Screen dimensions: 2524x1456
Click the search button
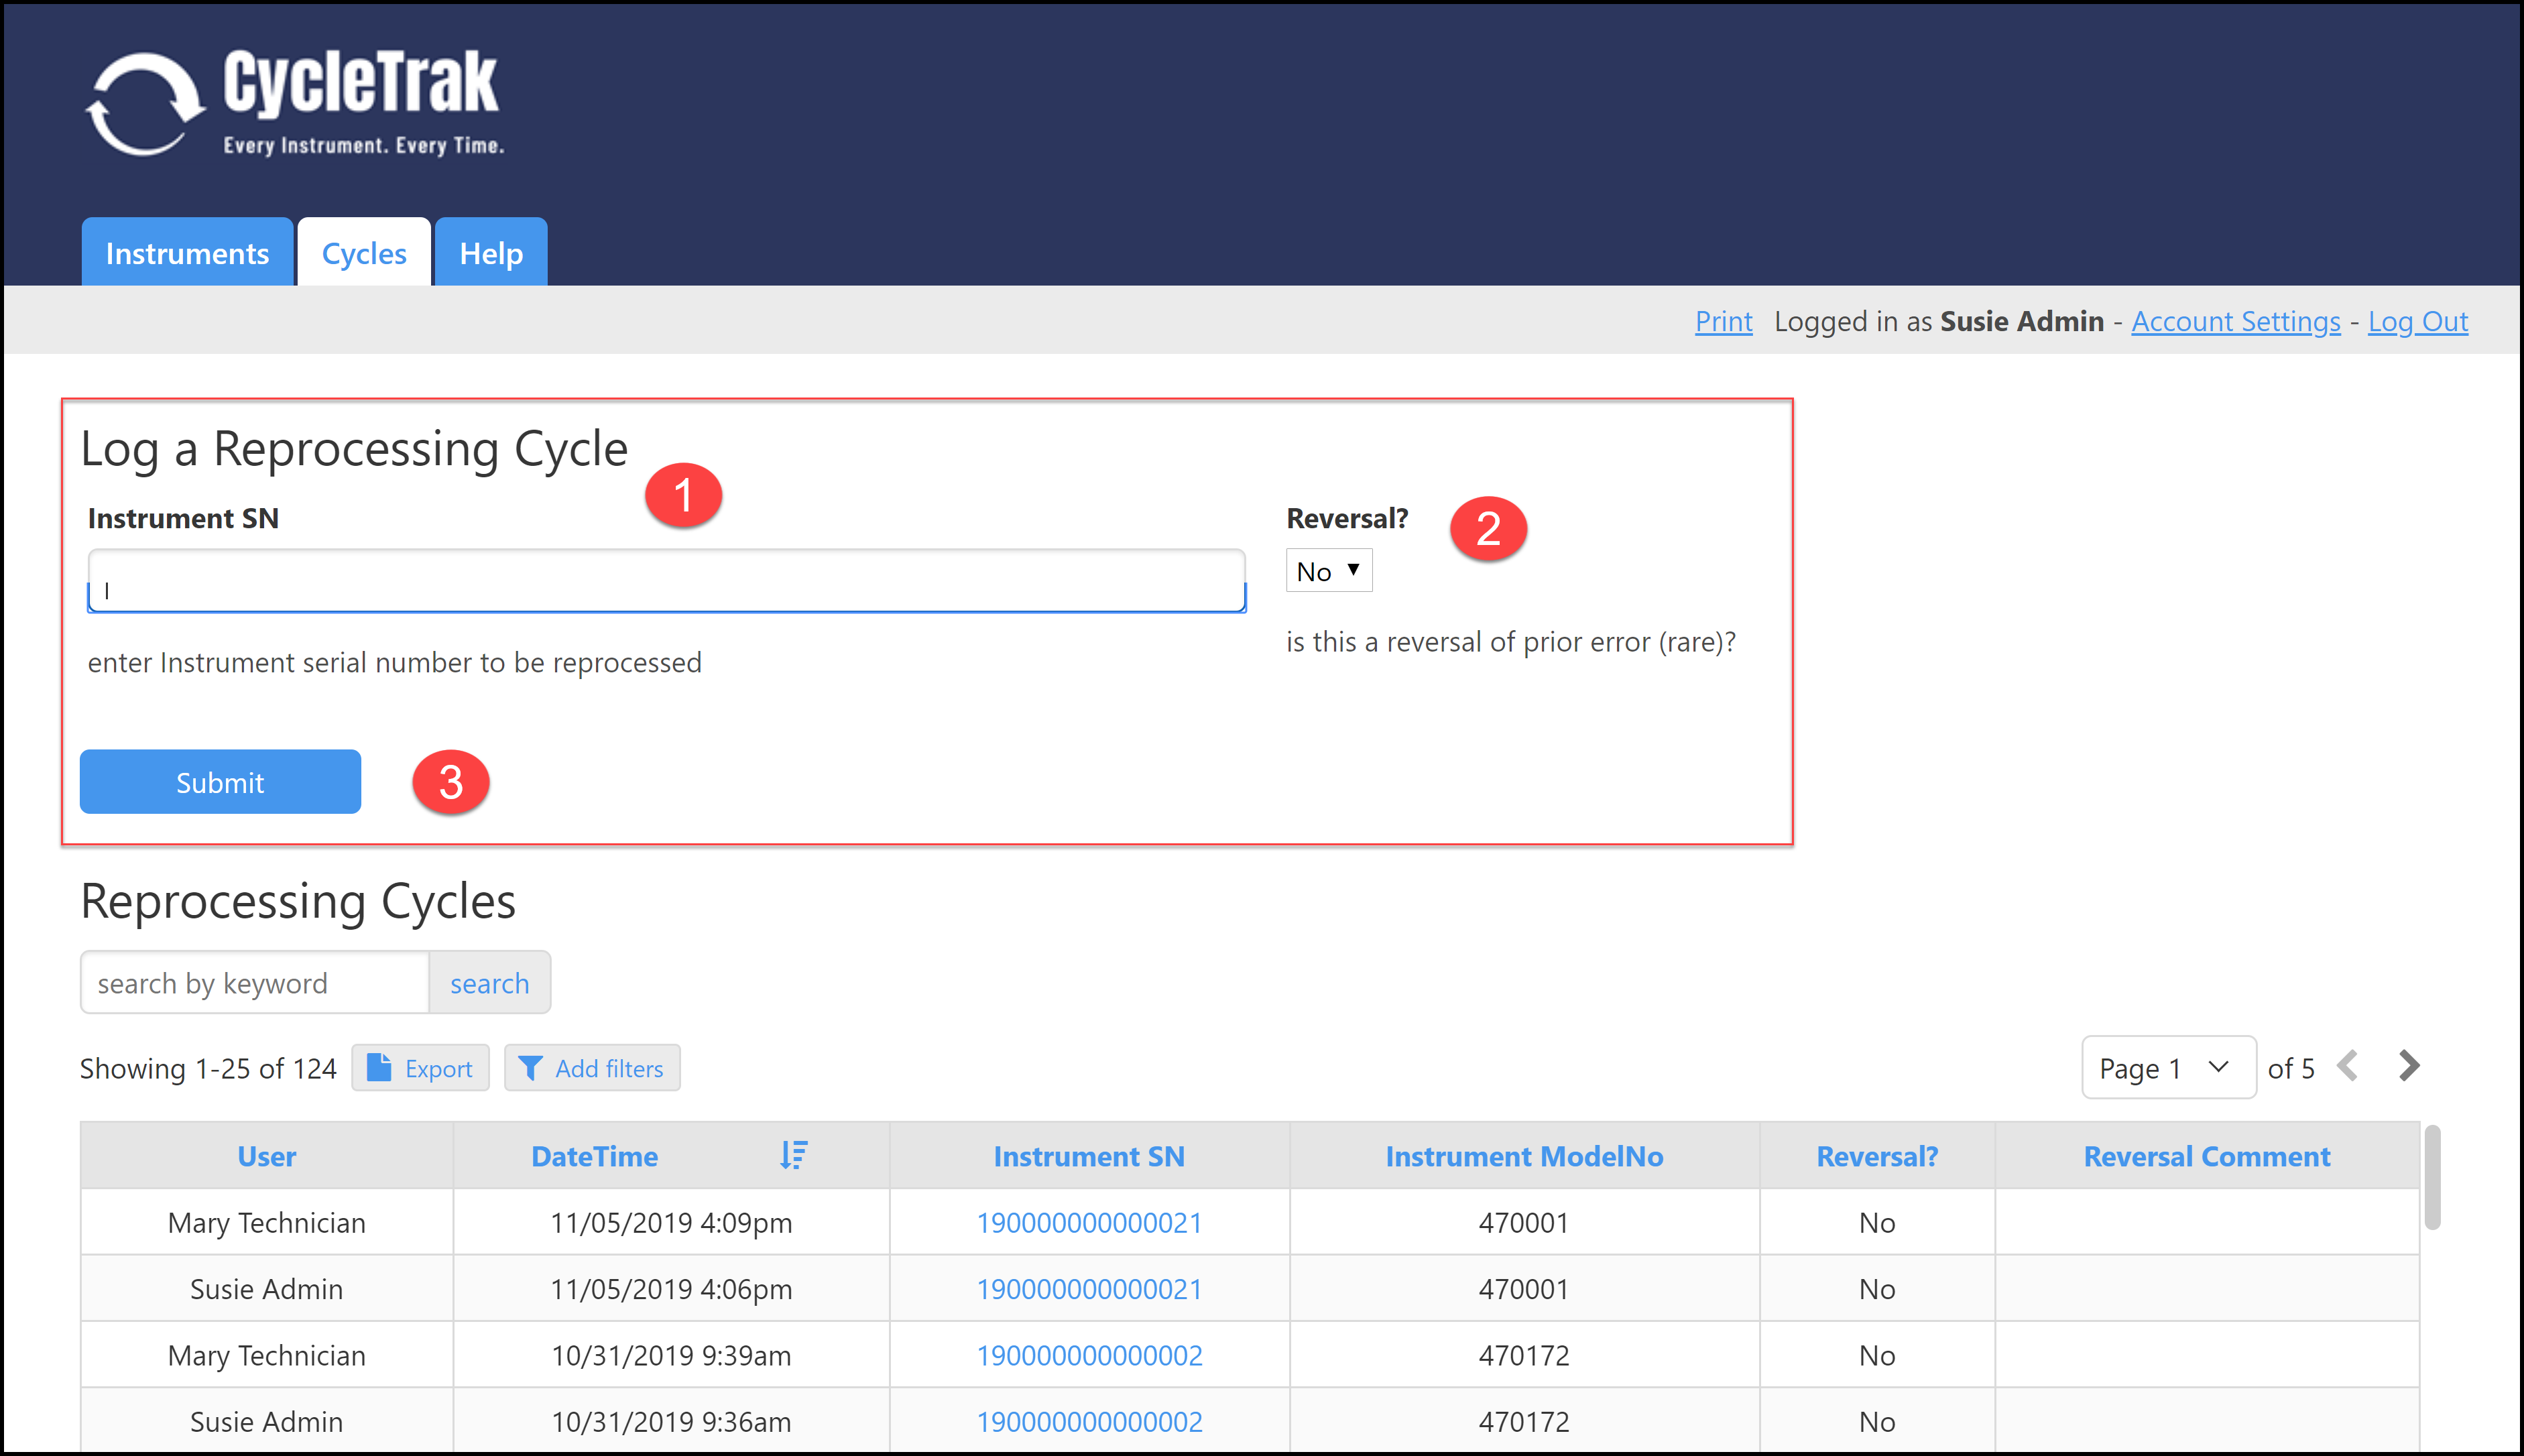click(489, 983)
